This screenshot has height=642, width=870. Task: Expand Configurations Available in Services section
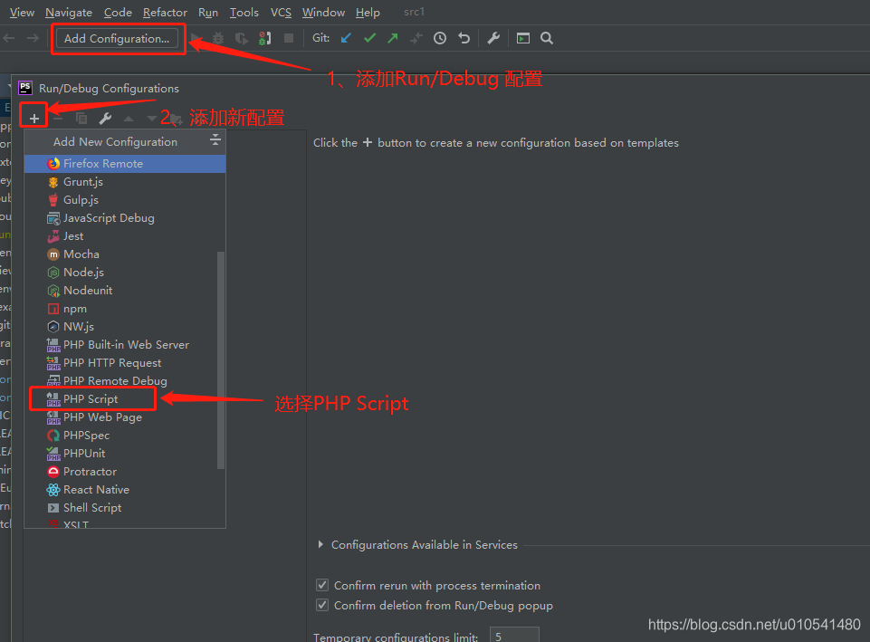tap(320, 545)
